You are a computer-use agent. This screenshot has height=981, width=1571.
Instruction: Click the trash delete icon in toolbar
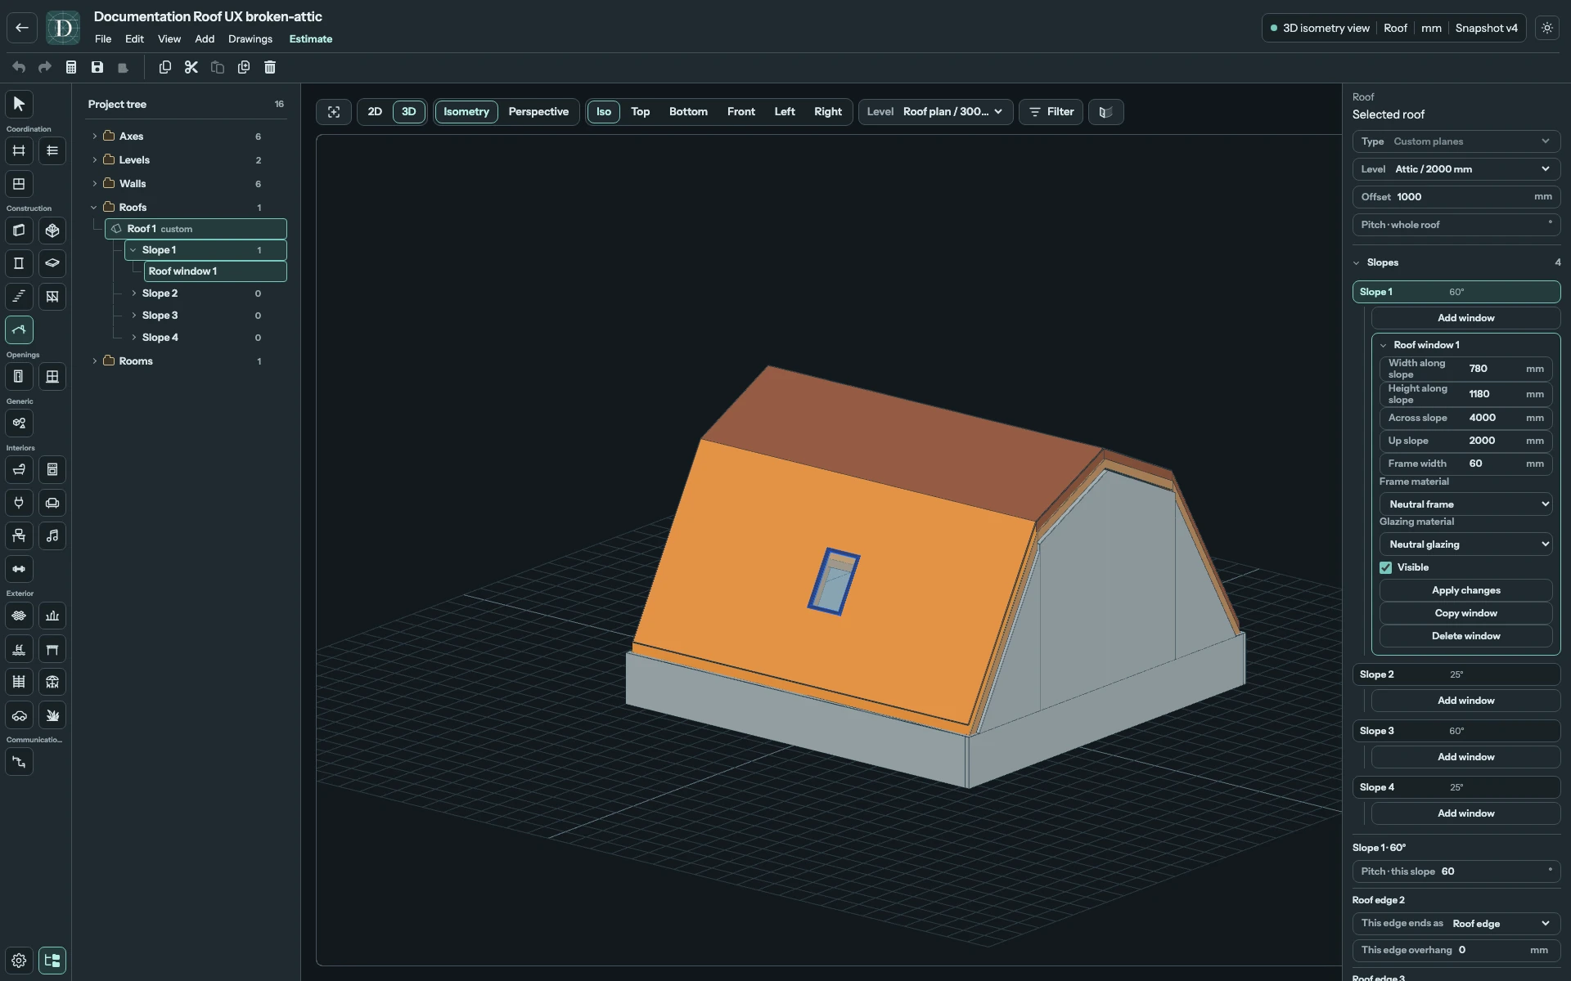coord(270,67)
